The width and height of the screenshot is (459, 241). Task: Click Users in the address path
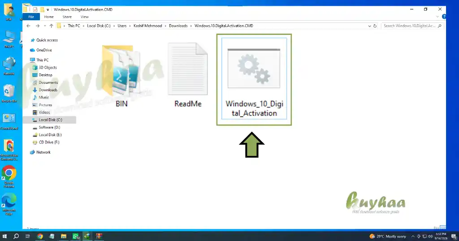tap(122, 26)
